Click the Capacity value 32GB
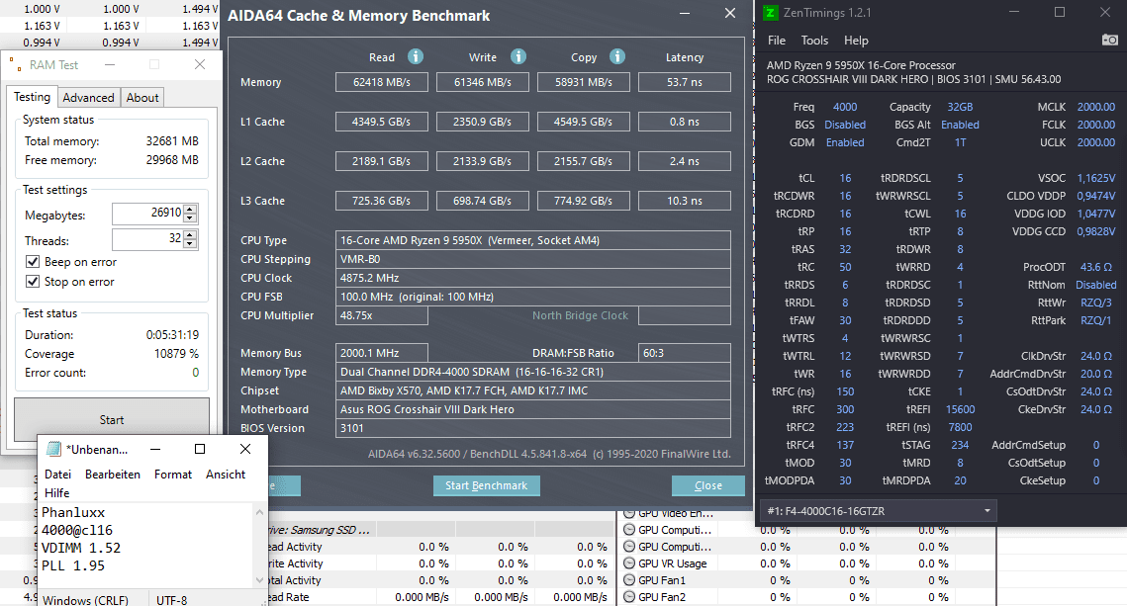Viewport: 1127px width, 606px height. tap(960, 106)
